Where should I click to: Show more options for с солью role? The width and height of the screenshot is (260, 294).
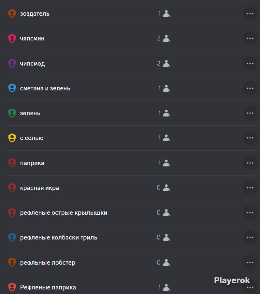[x=250, y=138]
